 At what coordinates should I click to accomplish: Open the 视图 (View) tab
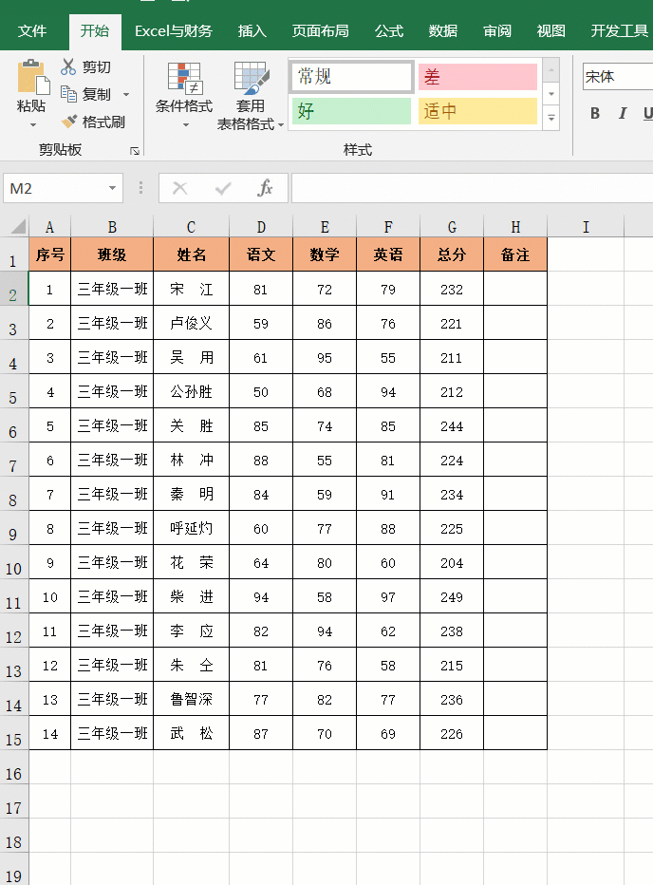[550, 31]
